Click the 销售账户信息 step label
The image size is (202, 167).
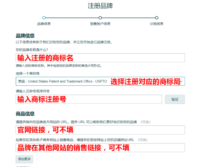(100, 24)
